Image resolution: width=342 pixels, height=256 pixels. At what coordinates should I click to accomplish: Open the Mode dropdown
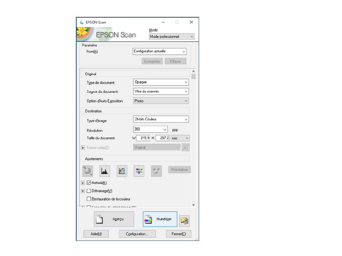click(171, 36)
